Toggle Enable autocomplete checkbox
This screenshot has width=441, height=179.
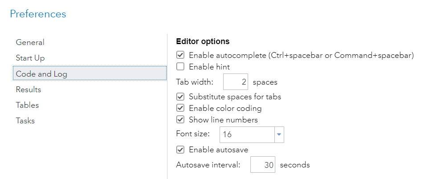(180, 56)
